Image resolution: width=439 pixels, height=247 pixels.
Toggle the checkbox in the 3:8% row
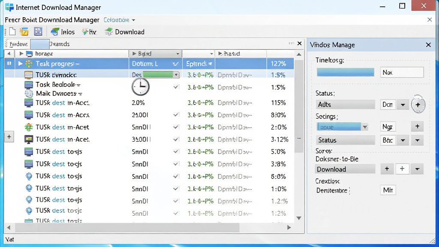(x=176, y=164)
